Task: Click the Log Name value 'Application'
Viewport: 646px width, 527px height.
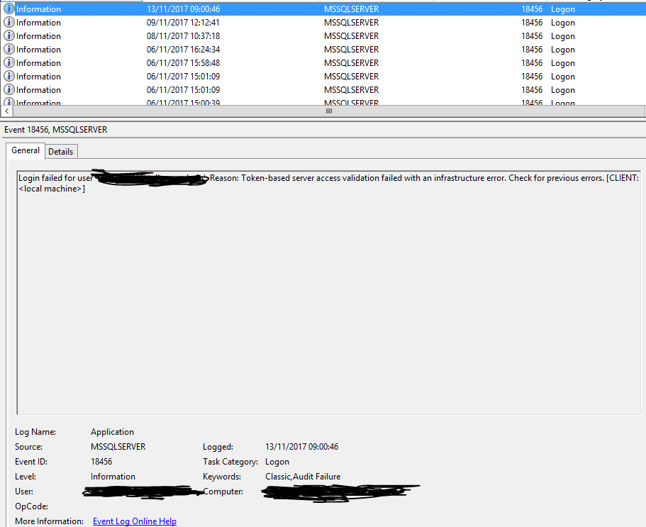Action: click(112, 432)
